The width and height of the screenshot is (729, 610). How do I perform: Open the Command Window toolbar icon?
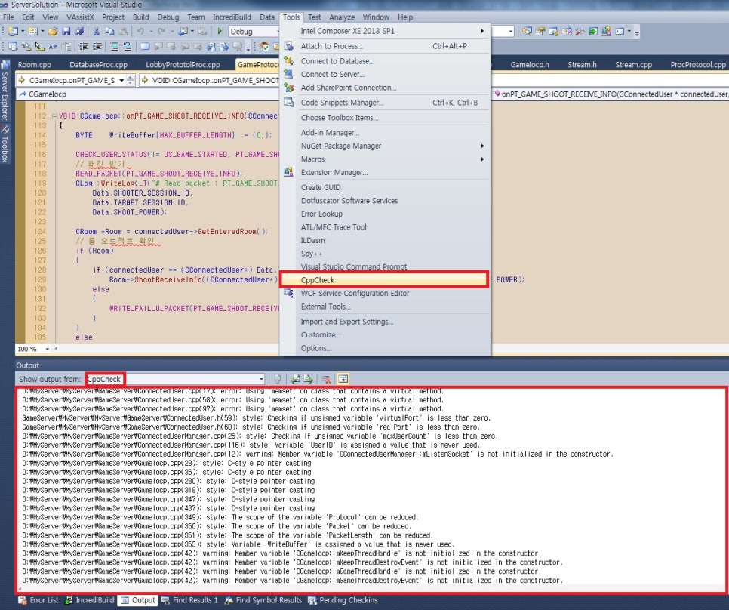(620, 31)
